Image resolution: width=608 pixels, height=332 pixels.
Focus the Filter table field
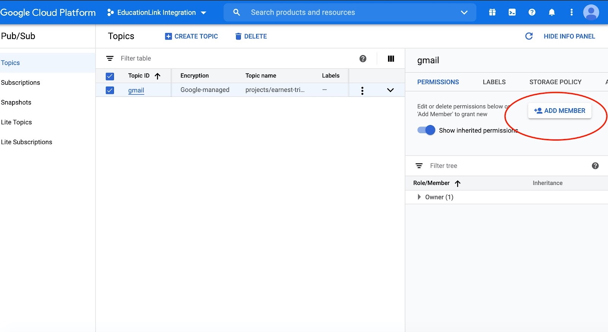(236, 58)
